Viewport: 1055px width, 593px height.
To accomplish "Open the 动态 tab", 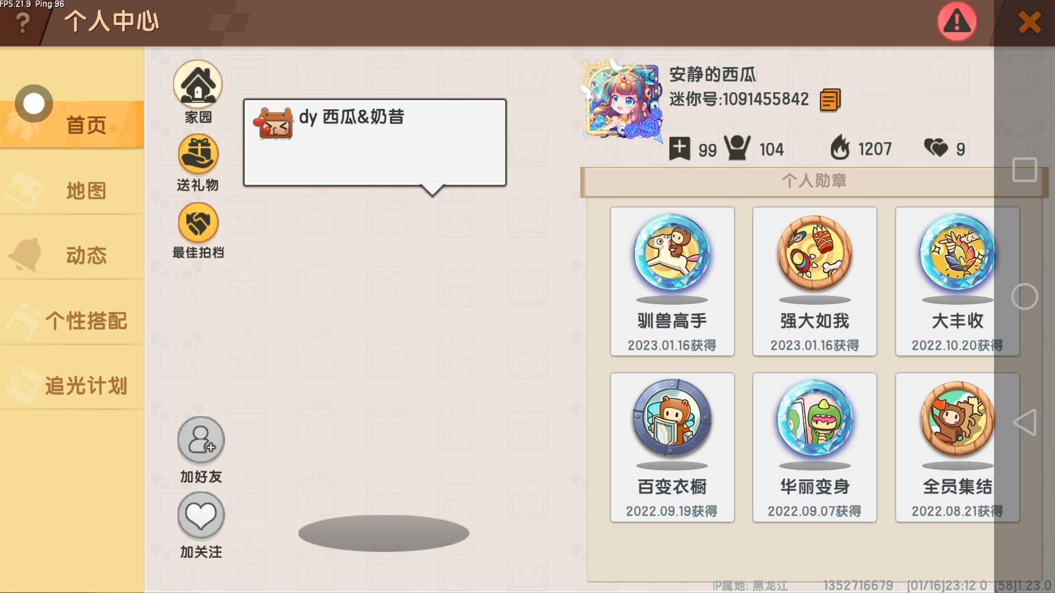I will 72,255.
